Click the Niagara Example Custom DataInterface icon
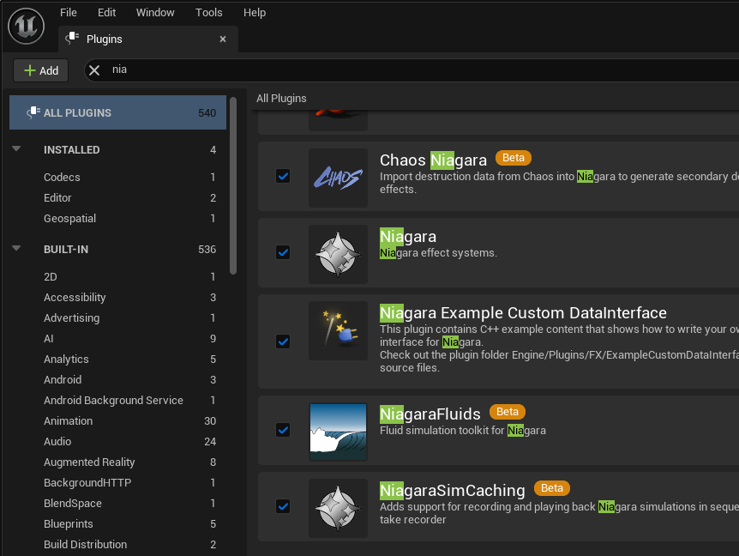This screenshot has height=556, width=739. (x=338, y=330)
